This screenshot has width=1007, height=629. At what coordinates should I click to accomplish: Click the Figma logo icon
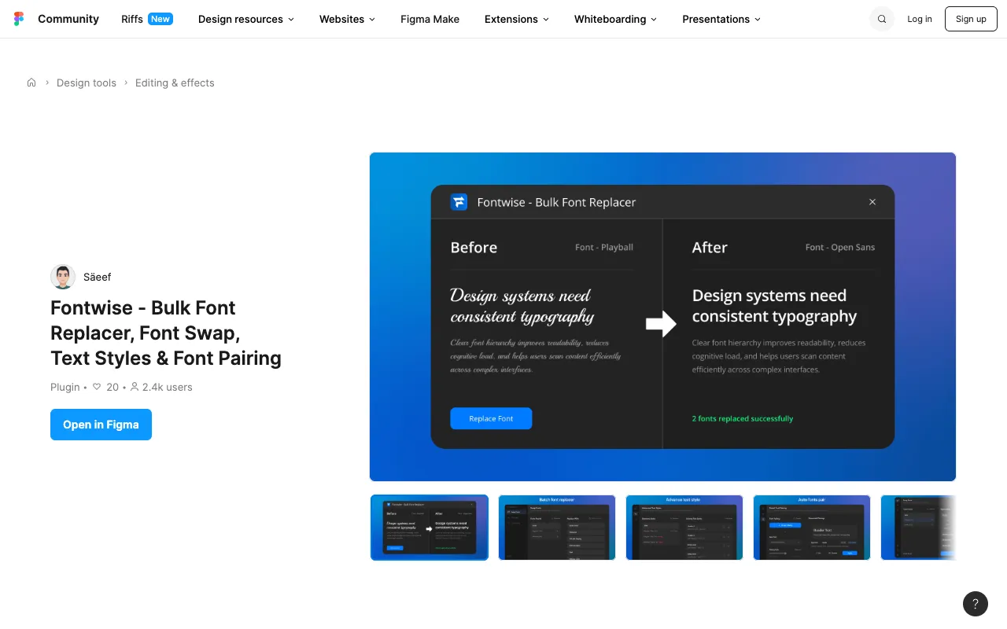click(20, 19)
